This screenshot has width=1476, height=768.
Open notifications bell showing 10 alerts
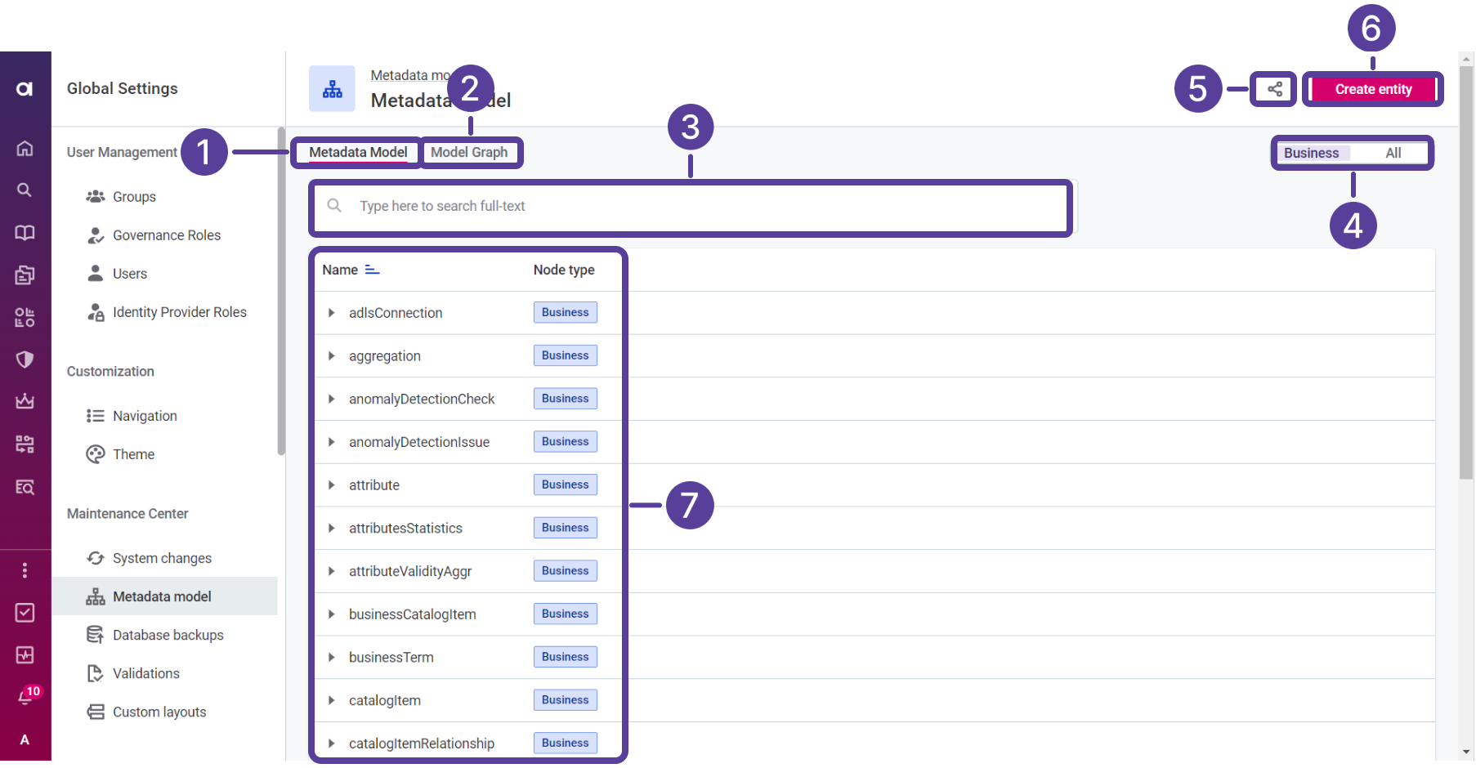click(x=25, y=695)
